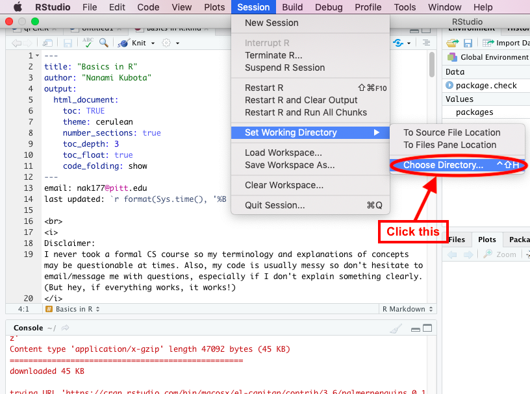Image resolution: width=530 pixels, height=394 pixels.
Task: Open the Apple menu
Action: pyautogui.click(x=18, y=6)
